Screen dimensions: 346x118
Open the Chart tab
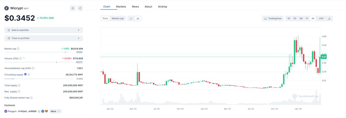pos(107,6)
